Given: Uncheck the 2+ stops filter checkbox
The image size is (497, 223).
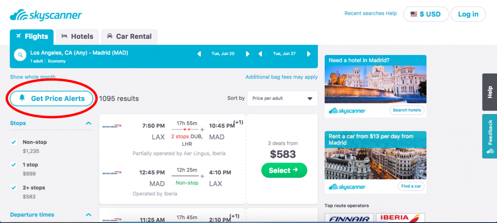Looking at the screenshot, I should [x=14, y=188].
